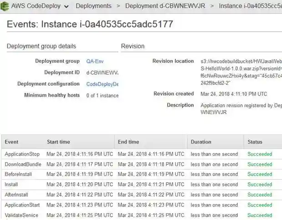Click Succeeded status for BeforeInstall
The width and height of the screenshot is (282, 220).
[x=260, y=174]
